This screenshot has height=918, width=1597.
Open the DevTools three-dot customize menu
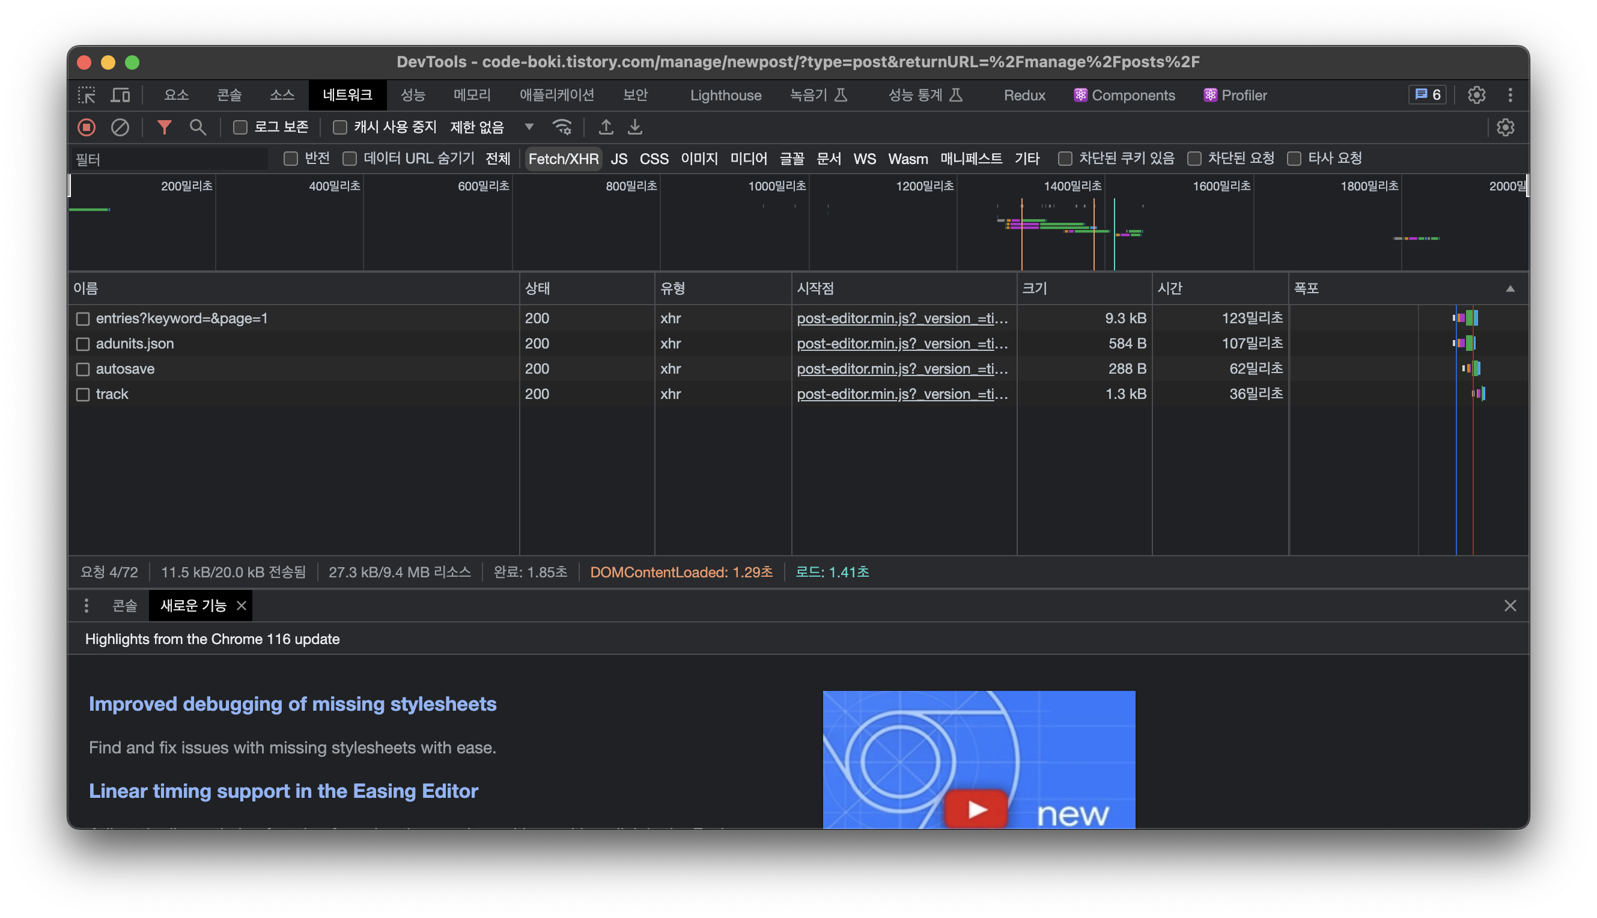coord(1510,95)
